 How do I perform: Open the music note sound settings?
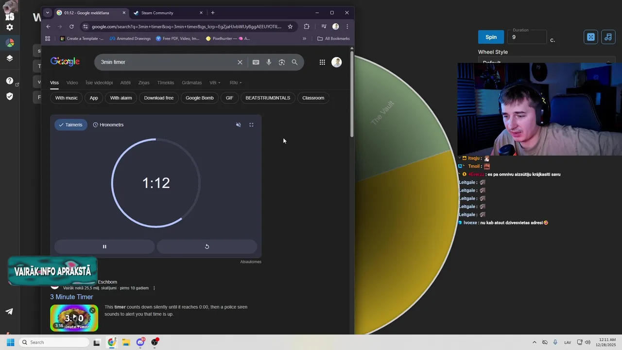(x=608, y=37)
